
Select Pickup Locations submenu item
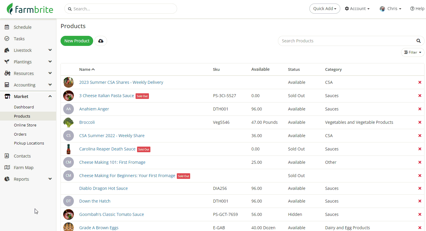coord(29,143)
